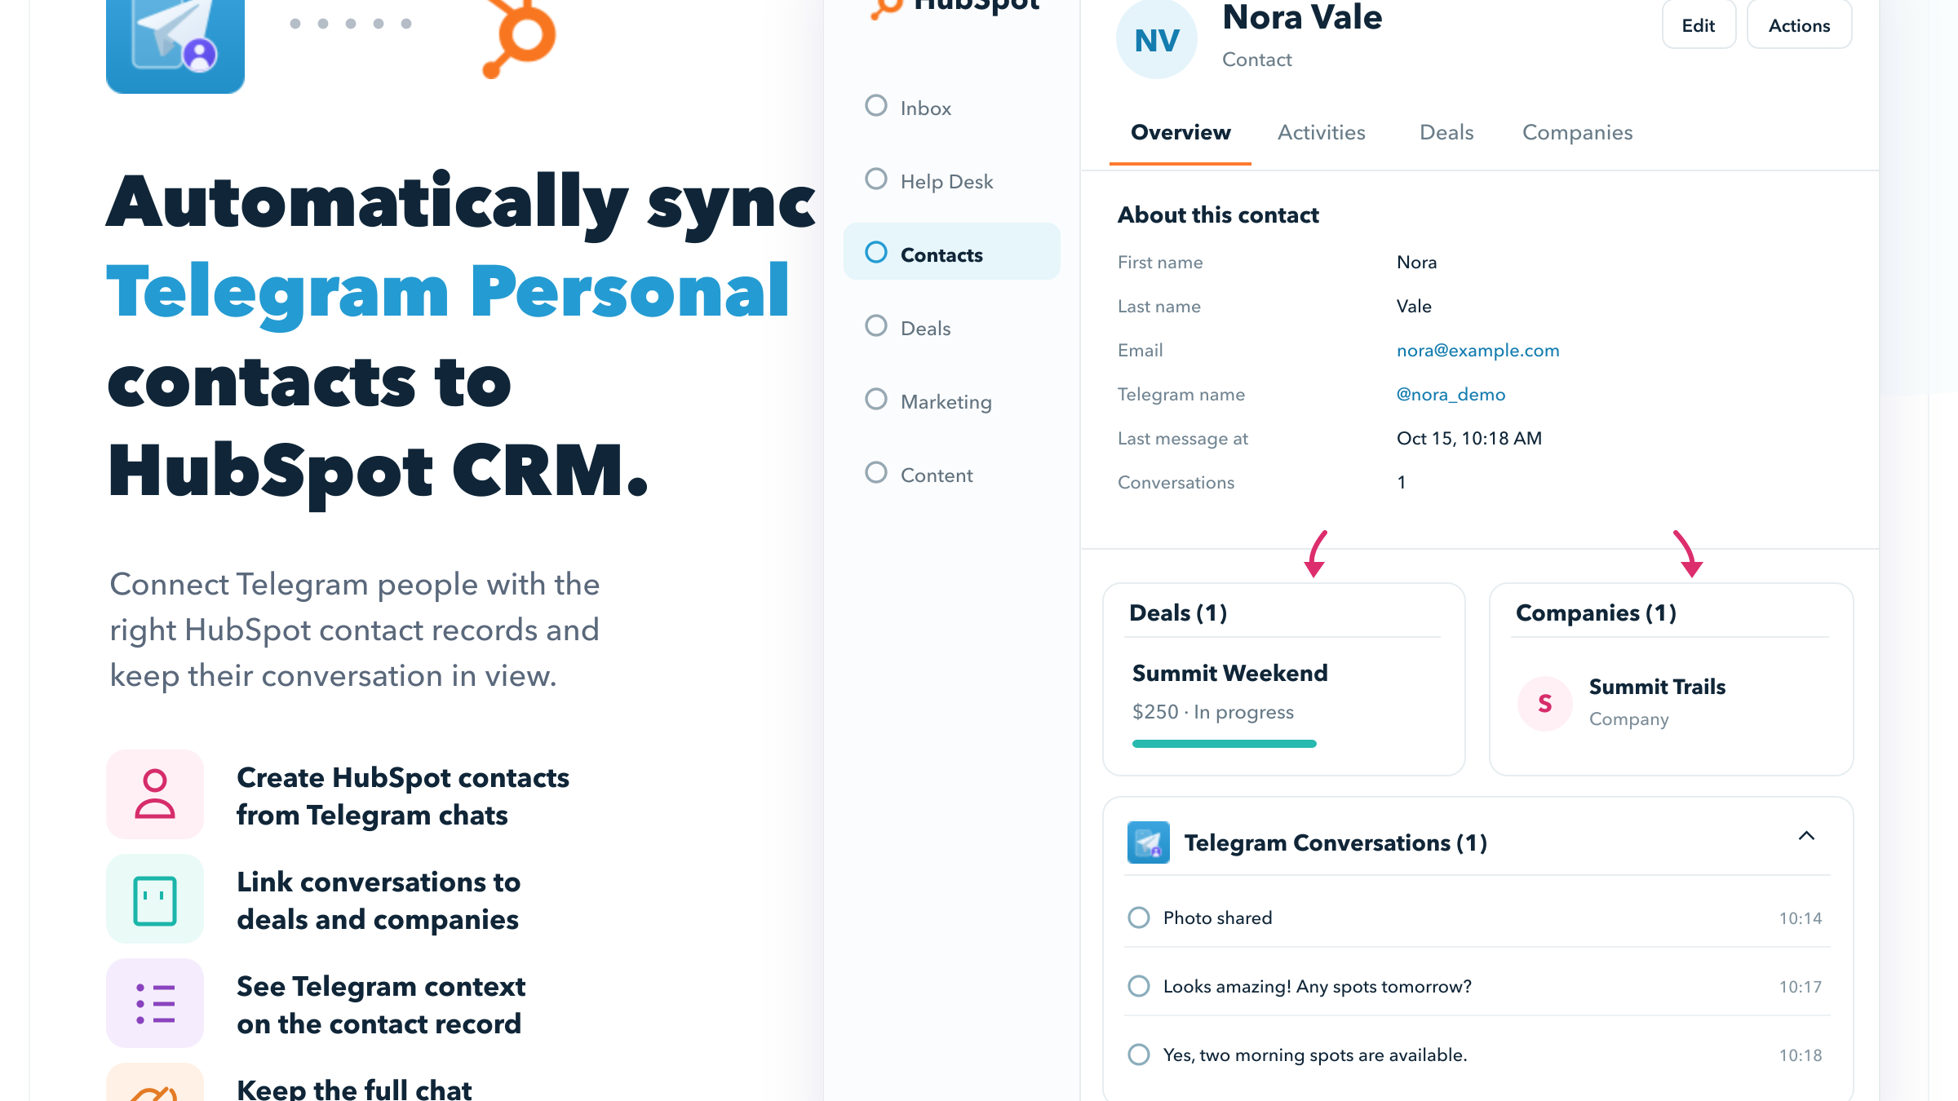
Task: Switch to the Activities tab
Action: coord(1322,132)
